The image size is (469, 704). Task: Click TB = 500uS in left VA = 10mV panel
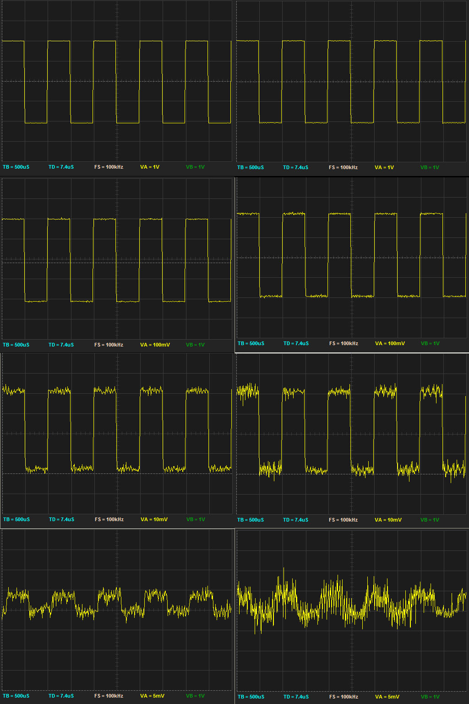(x=16, y=519)
